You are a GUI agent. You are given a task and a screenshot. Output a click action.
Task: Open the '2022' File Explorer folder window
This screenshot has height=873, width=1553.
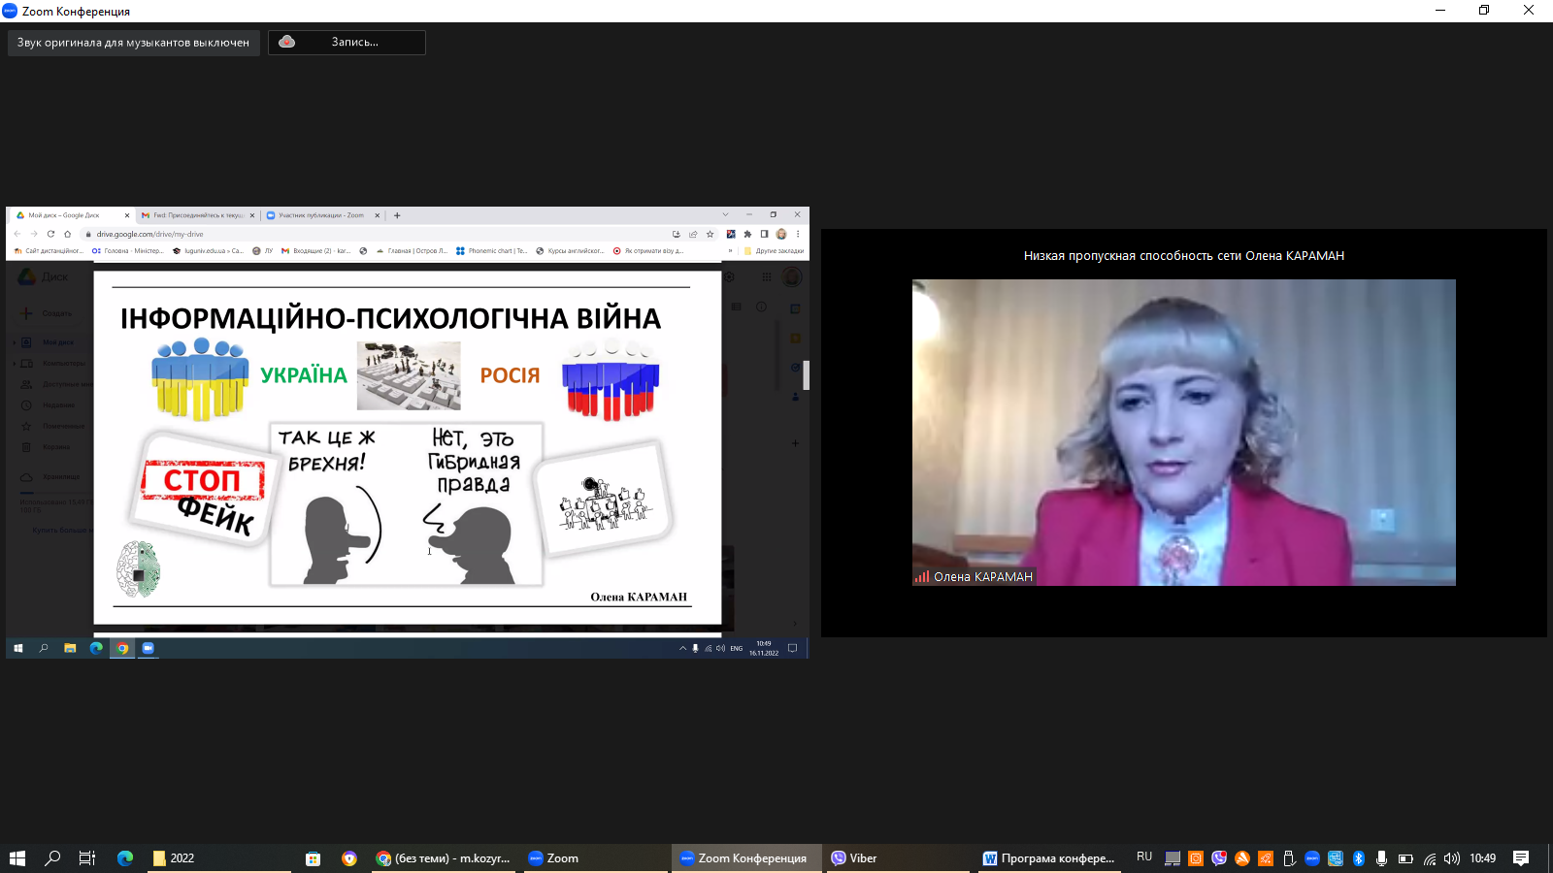coord(218,858)
